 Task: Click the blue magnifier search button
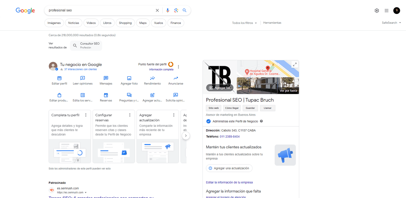pyautogui.click(x=184, y=10)
